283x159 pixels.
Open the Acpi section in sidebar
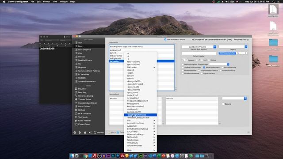coord(80,43)
